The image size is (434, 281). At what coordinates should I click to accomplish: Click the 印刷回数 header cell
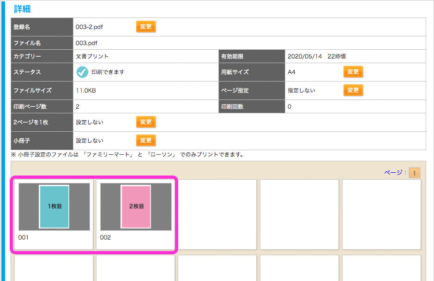[252, 106]
